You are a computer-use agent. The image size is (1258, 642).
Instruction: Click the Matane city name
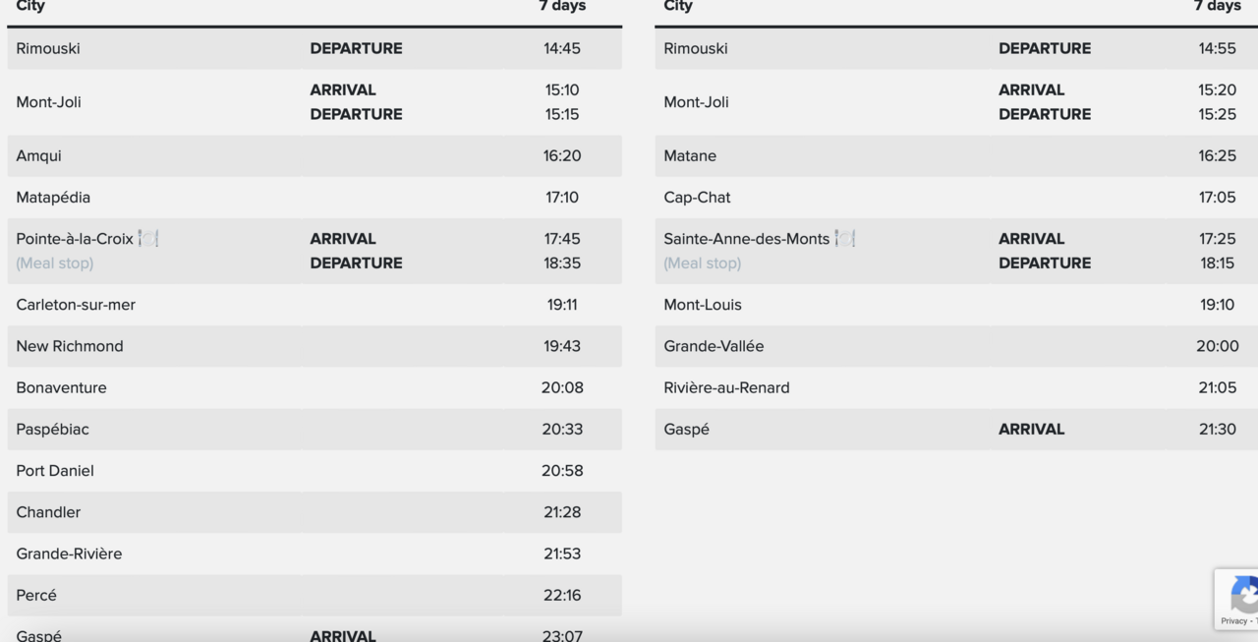tap(690, 156)
